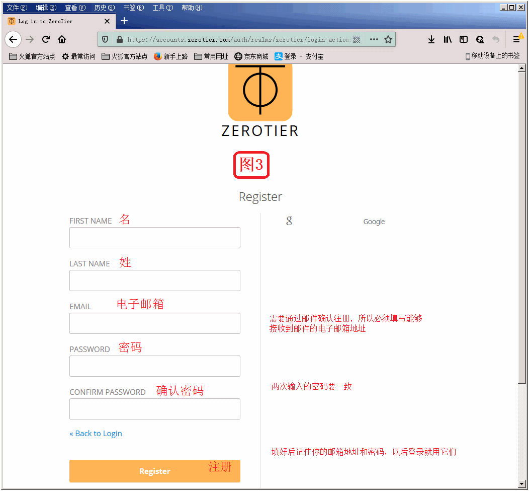The image size is (529, 491).
Task: Click the vertical scrollbar thumb
Action: tap(521, 228)
